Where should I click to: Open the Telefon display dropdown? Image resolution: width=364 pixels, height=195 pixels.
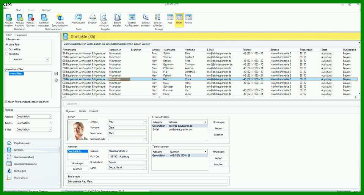point(50,123)
